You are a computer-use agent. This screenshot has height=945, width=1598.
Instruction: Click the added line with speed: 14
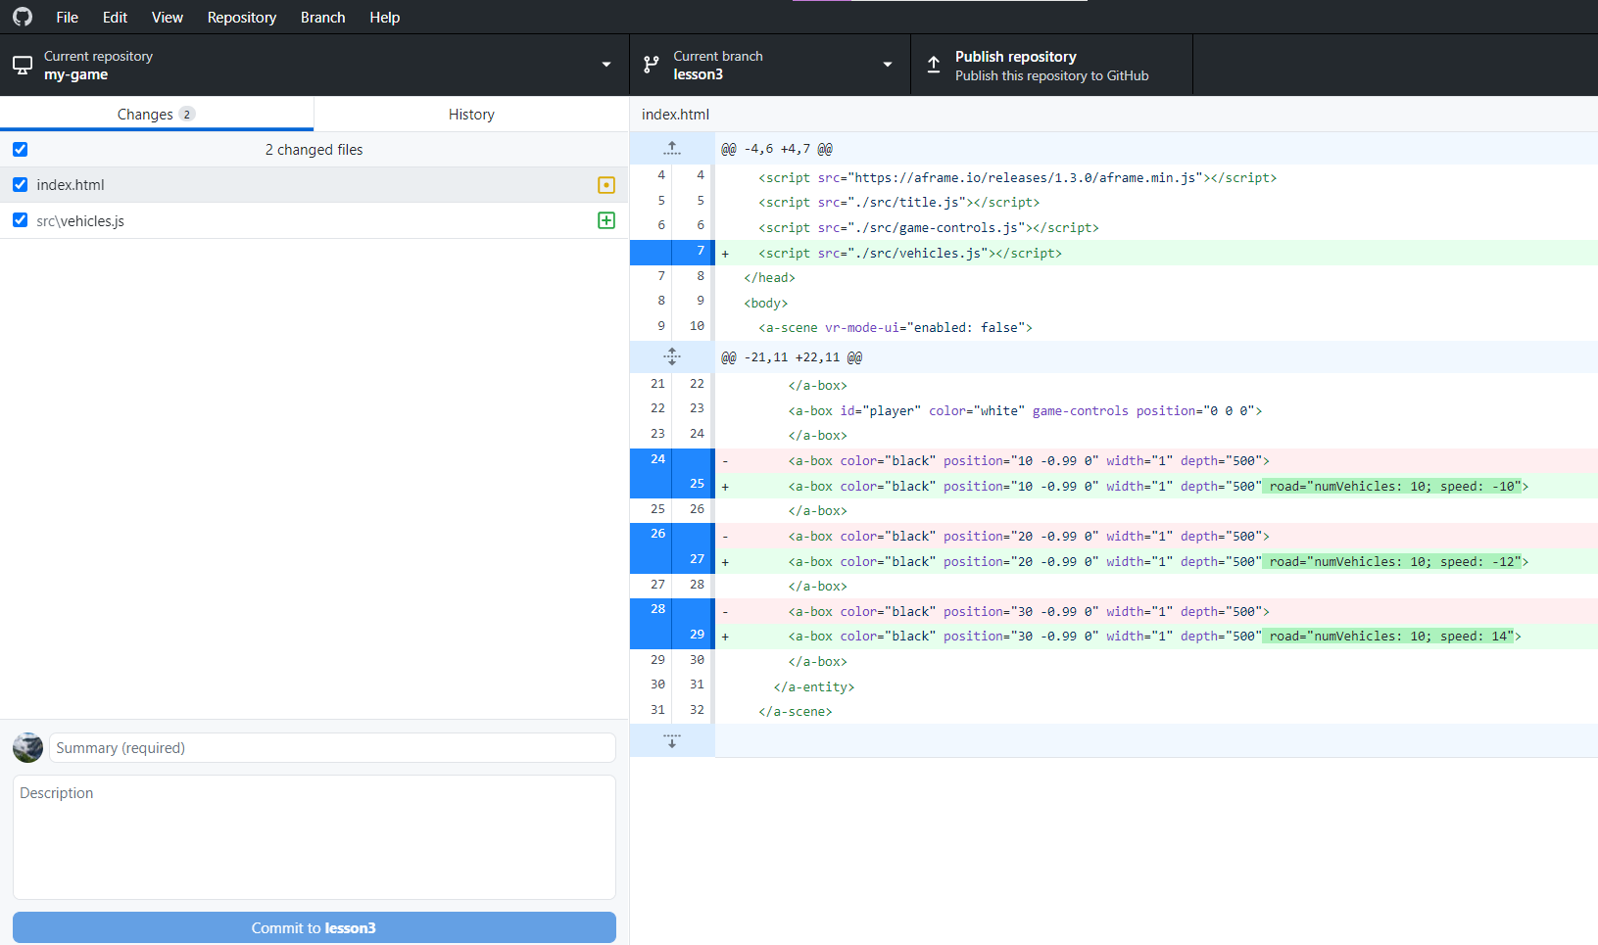click(1154, 636)
